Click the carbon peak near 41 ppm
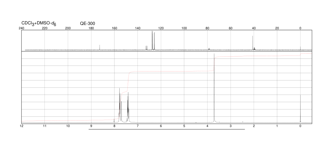The image size is (332, 143). tap(253, 43)
